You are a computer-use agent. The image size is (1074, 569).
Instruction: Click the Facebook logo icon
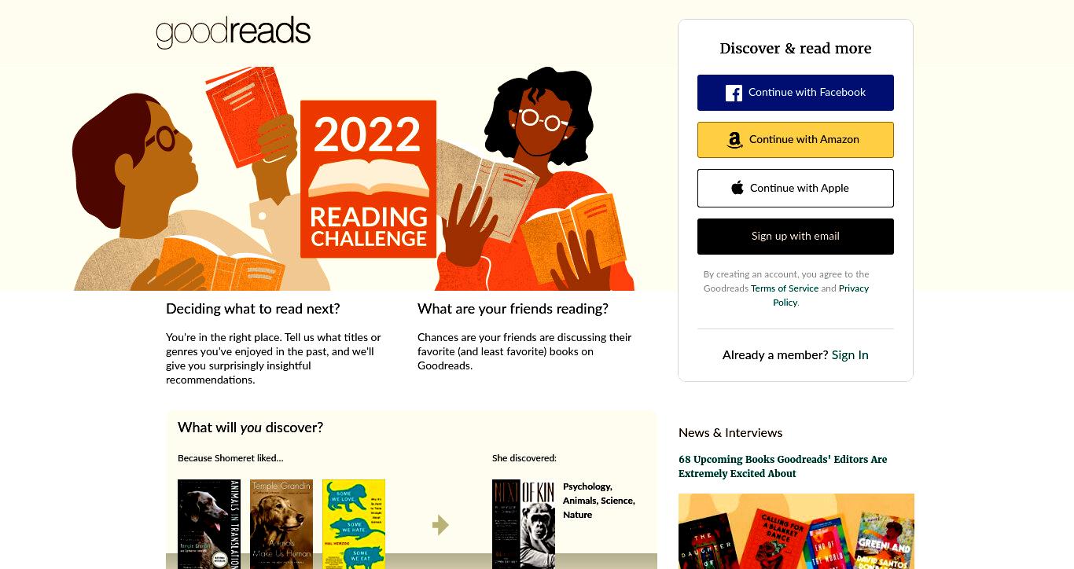(x=734, y=93)
